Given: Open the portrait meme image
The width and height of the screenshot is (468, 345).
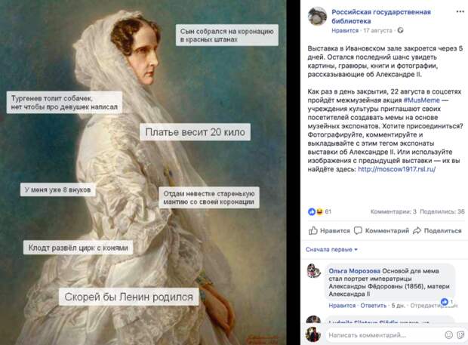Looking at the screenshot, I should click(x=143, y=172).
